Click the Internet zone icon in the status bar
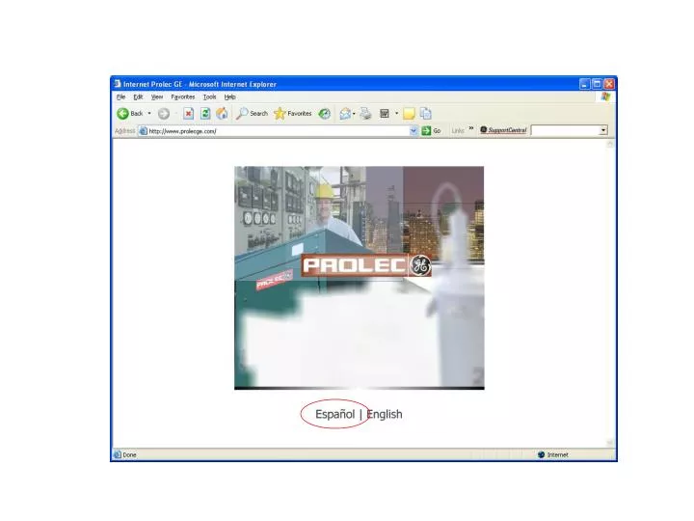 coord(541,454)
